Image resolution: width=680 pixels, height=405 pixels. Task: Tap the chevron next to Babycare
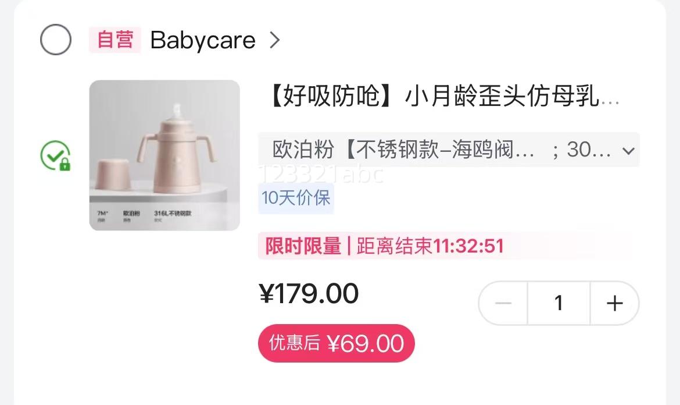pos(274,40)
